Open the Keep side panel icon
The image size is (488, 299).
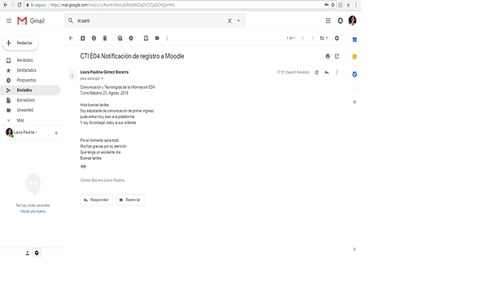pos(355,57)
